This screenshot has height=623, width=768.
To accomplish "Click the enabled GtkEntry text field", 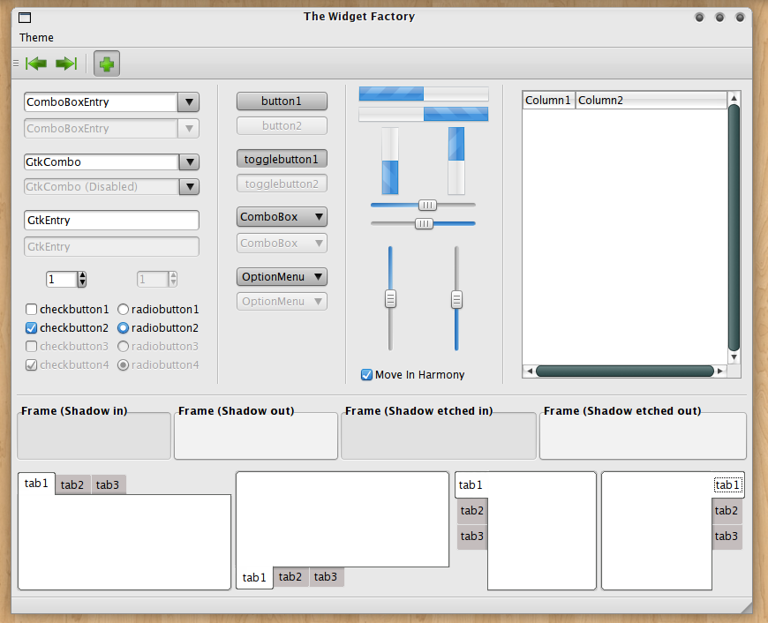I will tap(112, 221).
